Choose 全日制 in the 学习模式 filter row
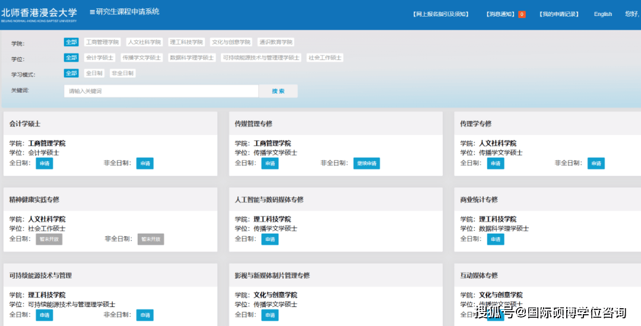Viewport: 641px width, 326px height. coord(94,73)
